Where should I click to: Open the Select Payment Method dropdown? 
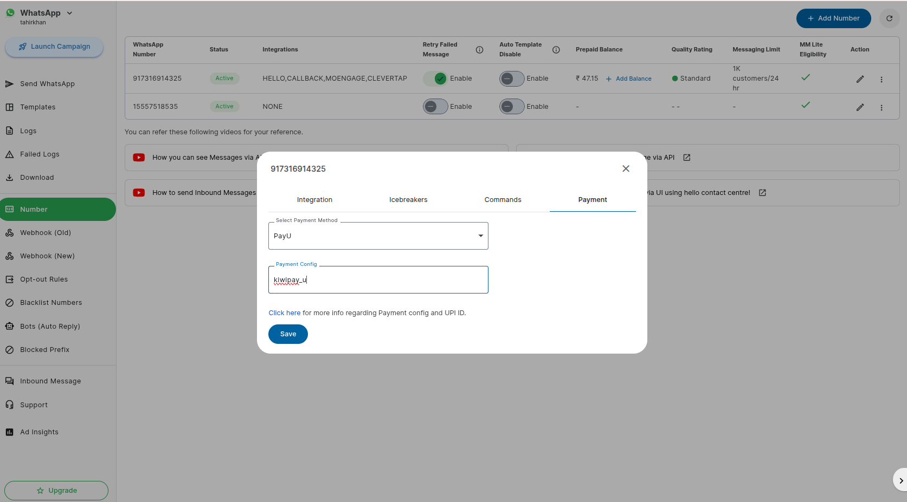tap(378, 236)
